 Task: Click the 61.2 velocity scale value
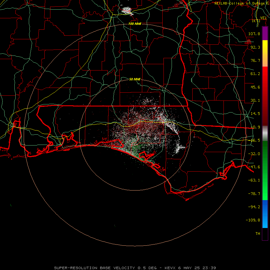pos(255,74)
